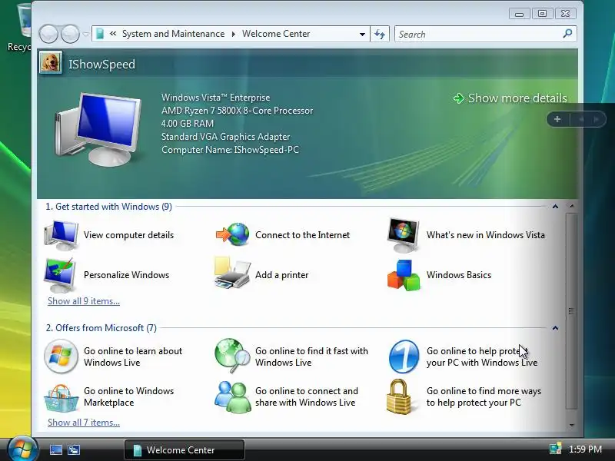
Task: Click Go online to Windows Marketplace text
Action: pos(128,396)
